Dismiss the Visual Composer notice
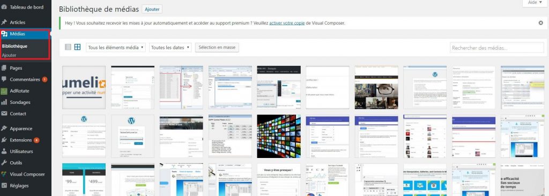Viewport: 549px width, 196px height. [x=540, y=23]
